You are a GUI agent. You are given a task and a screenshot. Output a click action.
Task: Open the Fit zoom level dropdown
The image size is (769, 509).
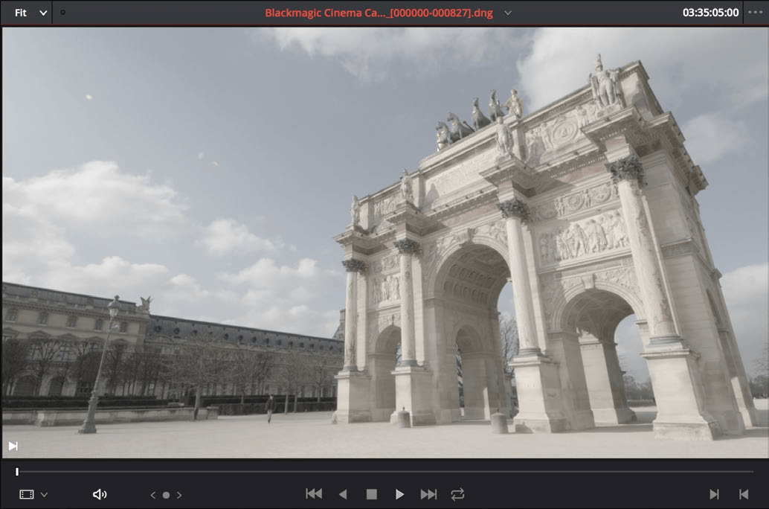30,13
